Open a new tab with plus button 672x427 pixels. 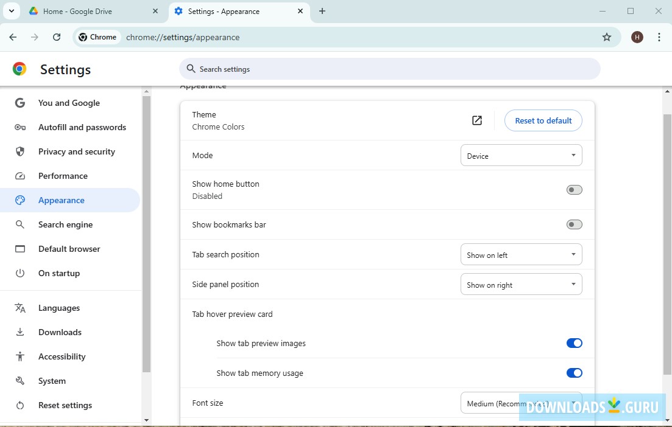coord(322,11)
